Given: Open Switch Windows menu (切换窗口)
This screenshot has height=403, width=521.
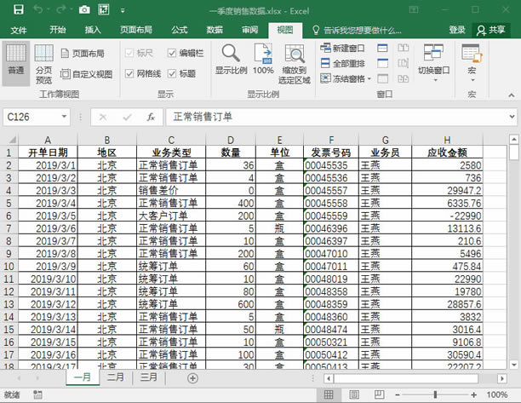Looking at the screenshot, I should click(433, 63).
